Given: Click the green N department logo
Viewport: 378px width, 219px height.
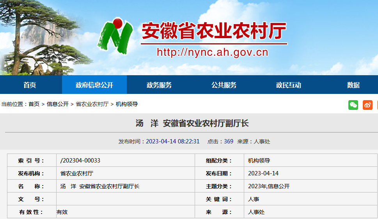Looking at the screenshot, I should click(115, 36).
